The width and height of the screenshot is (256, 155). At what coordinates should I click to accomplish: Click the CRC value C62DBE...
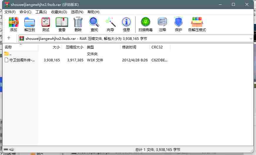click(159, 60)
